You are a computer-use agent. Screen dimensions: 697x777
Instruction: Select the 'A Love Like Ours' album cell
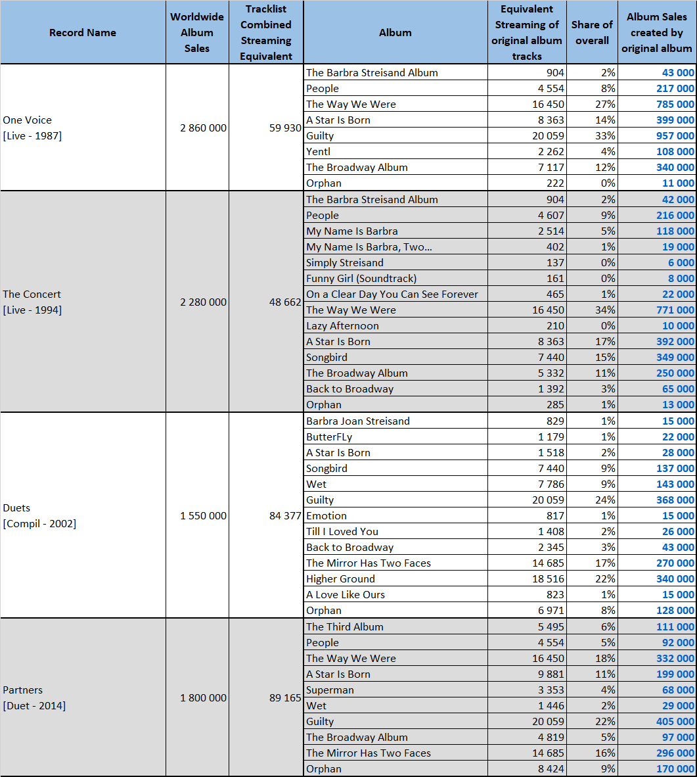(395, 595)
